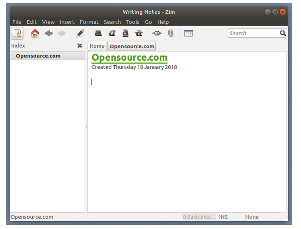Open the Format menu
Viewport: 301px width, 229px height.
tap(89, 22)
